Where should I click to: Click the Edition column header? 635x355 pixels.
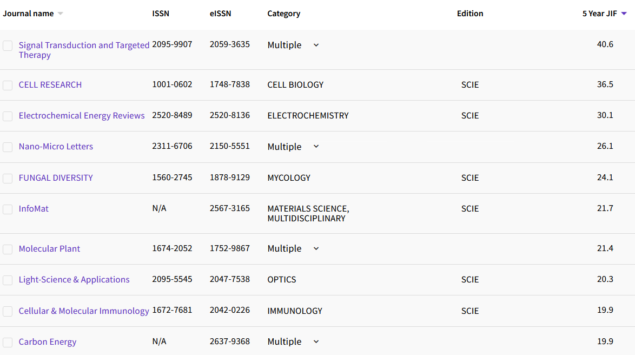click(x=469, y=14)
